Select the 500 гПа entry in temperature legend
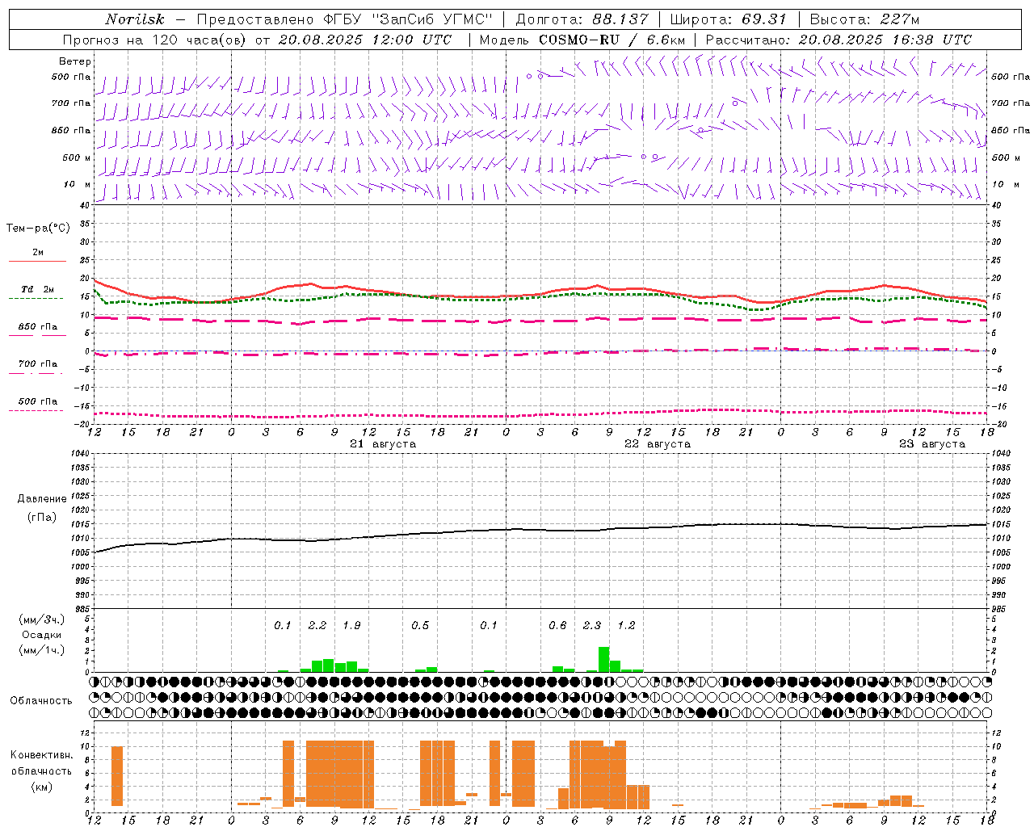Viewport: 1034px width, 827px height. pos(38,401)
